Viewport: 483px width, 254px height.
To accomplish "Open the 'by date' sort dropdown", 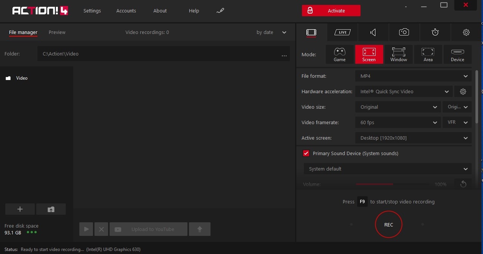I will click(x=271, y=32).
